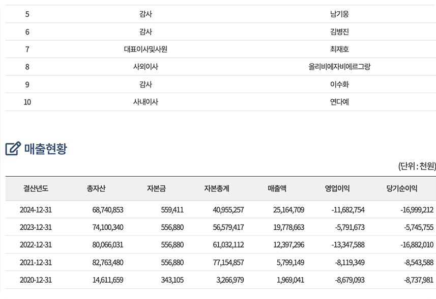Image resolution: width=436 pixels, height=299 pixels.
Task: Click 감사 in row 9
Action: (146, 85)
